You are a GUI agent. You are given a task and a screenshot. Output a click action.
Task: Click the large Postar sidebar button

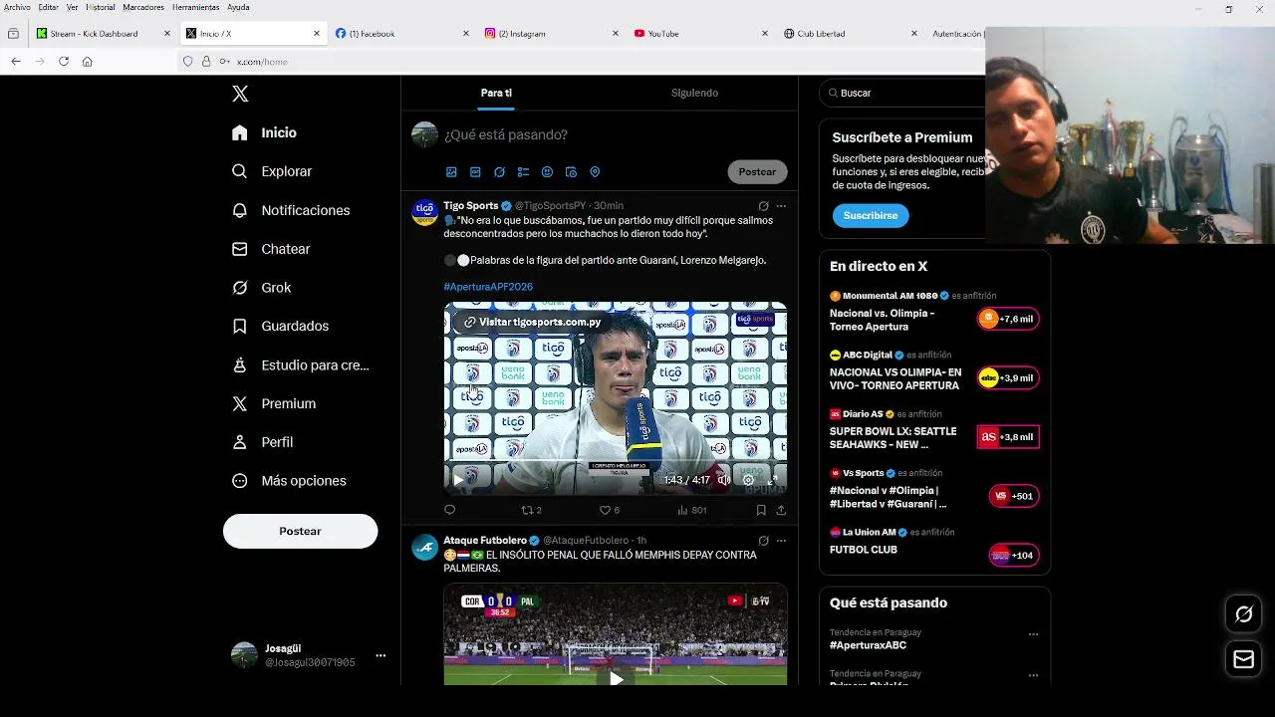(x=300, y=531)
